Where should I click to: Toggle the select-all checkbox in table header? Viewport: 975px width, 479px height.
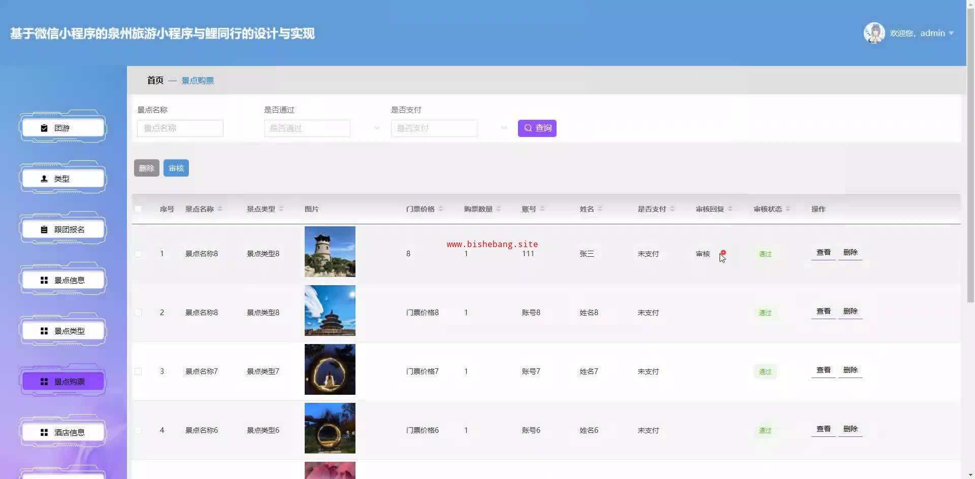[138, 209]
